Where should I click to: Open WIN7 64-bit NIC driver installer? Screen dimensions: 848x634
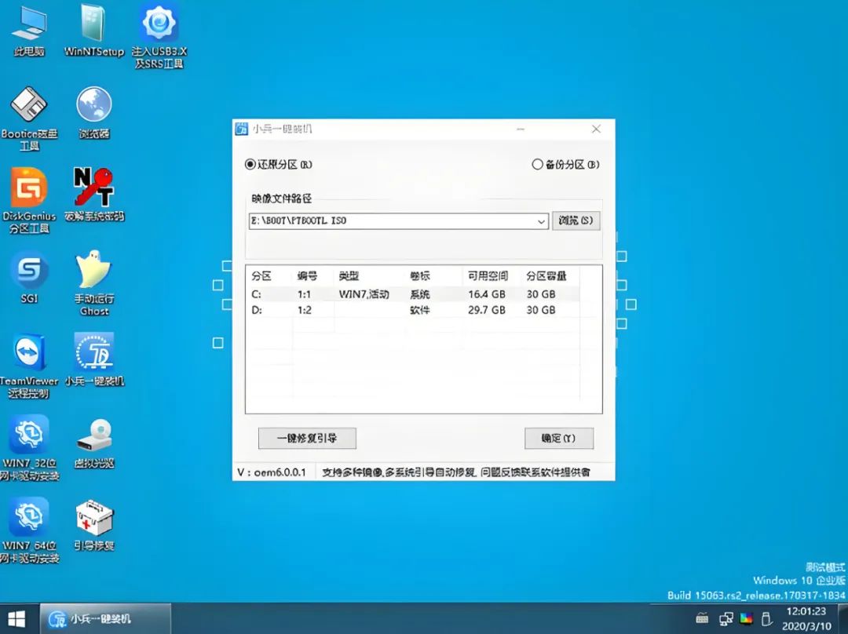29,530
